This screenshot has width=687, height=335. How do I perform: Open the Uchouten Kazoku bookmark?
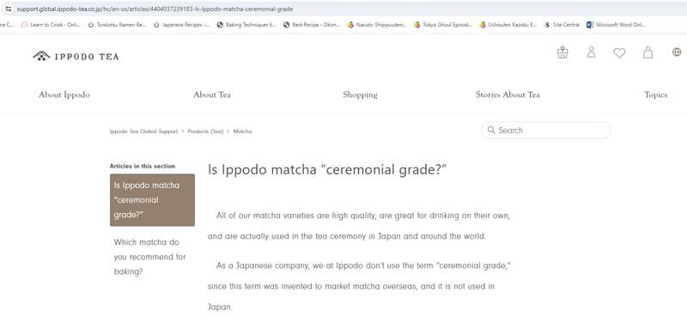pyautogui.click(x=508, y=25)
